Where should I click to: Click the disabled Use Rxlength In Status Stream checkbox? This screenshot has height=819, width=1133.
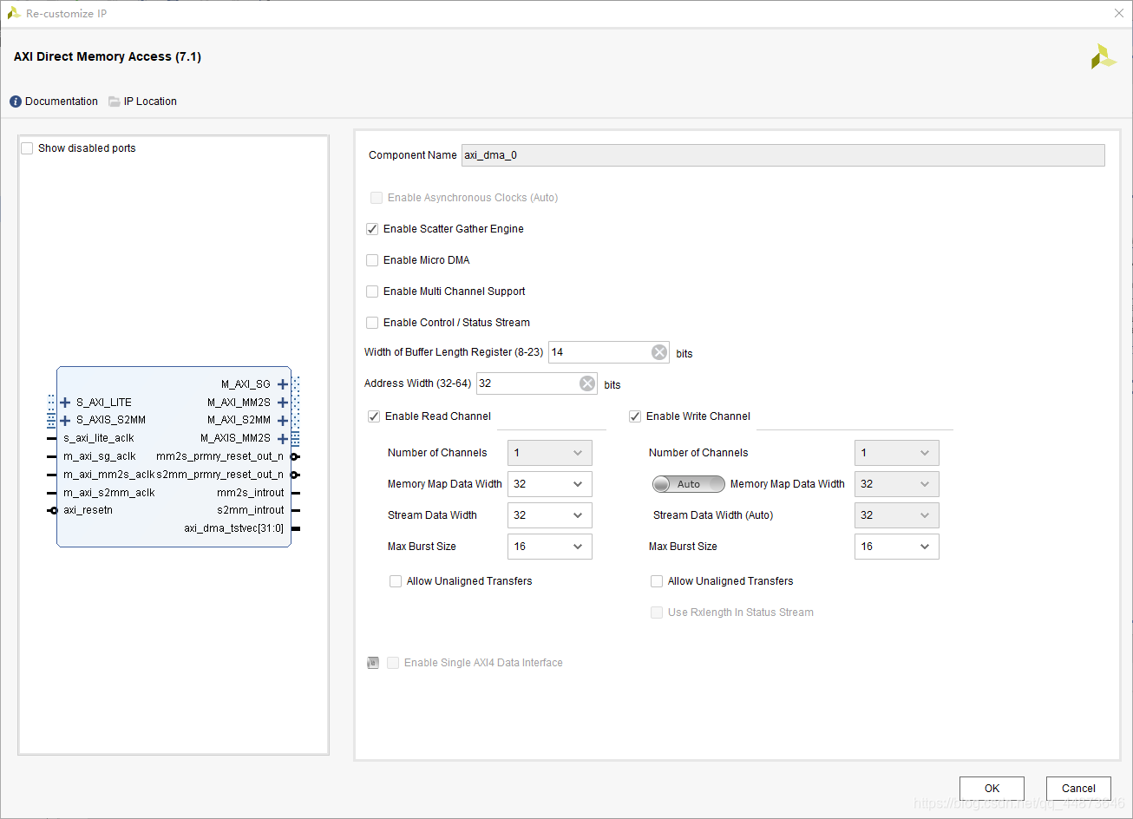pos(657,613)
